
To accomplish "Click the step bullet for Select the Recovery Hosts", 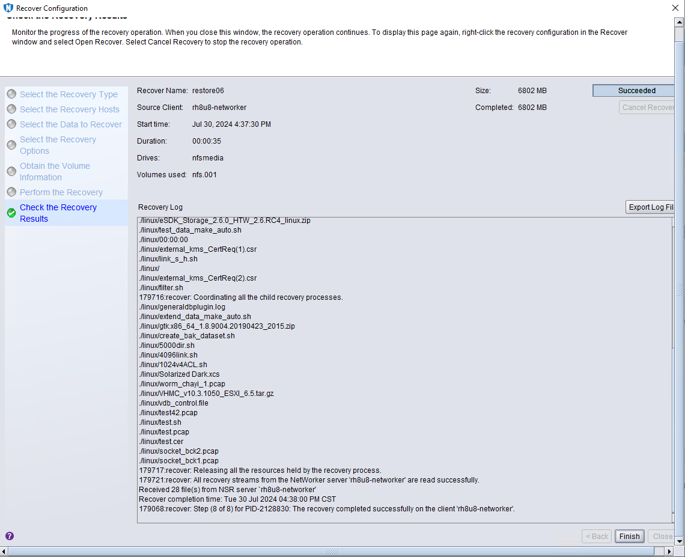I will tap(12, 109).
